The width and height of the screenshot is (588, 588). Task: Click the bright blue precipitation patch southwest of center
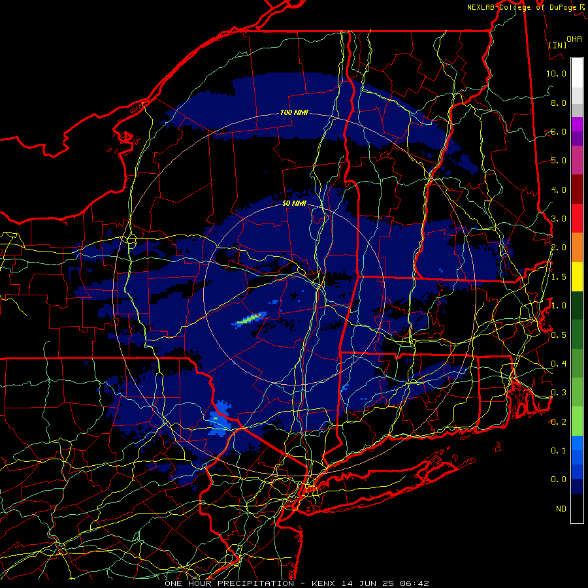[x=221, y=418]
